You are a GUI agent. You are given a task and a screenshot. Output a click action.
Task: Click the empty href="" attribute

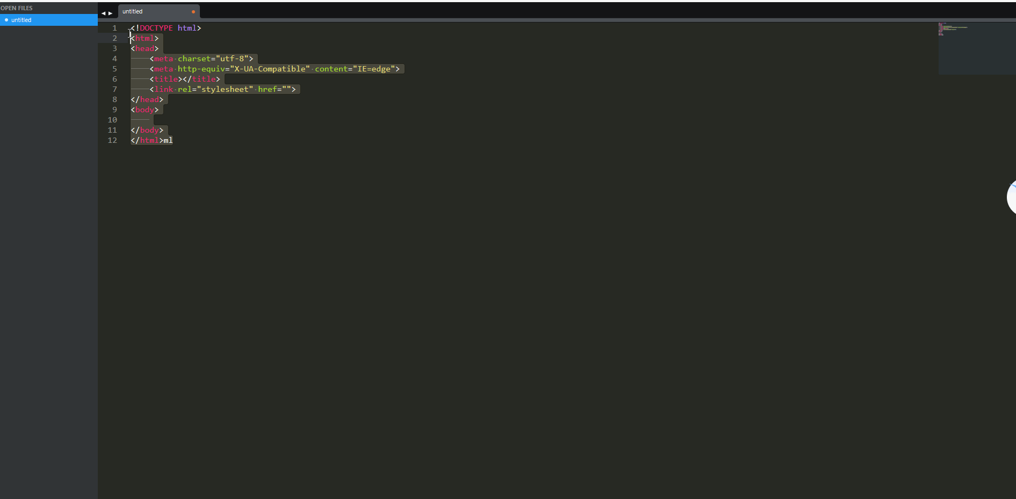(275, 89)
